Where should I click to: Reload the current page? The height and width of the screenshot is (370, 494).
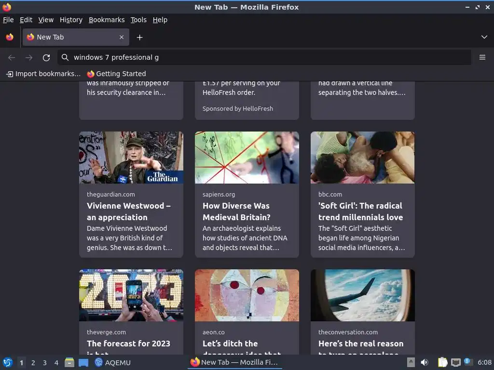point(46,58)
